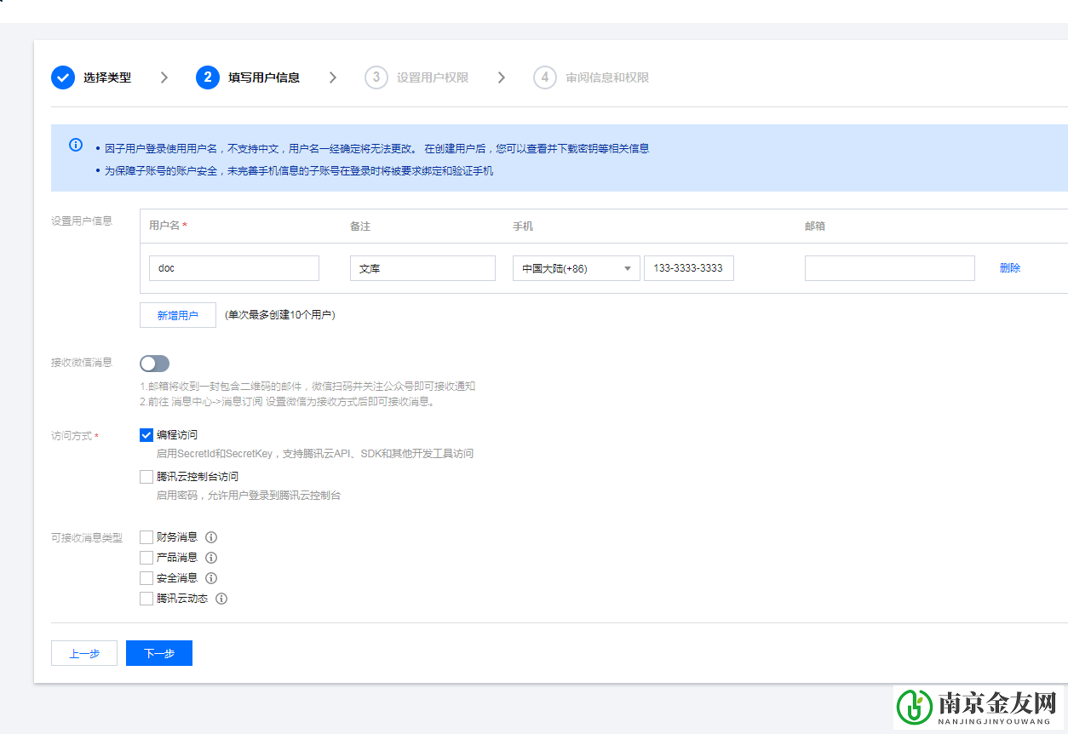Click the info icon next to 安全消息

point(210,577)
